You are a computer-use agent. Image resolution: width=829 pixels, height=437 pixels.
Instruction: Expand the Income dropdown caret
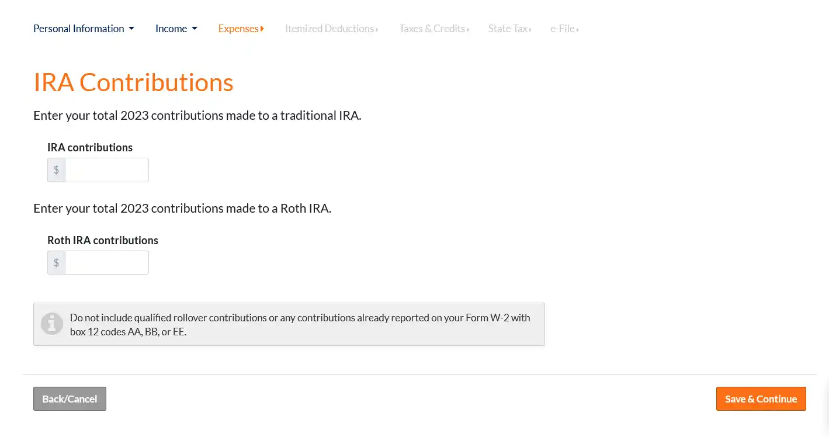click(195, 29)
